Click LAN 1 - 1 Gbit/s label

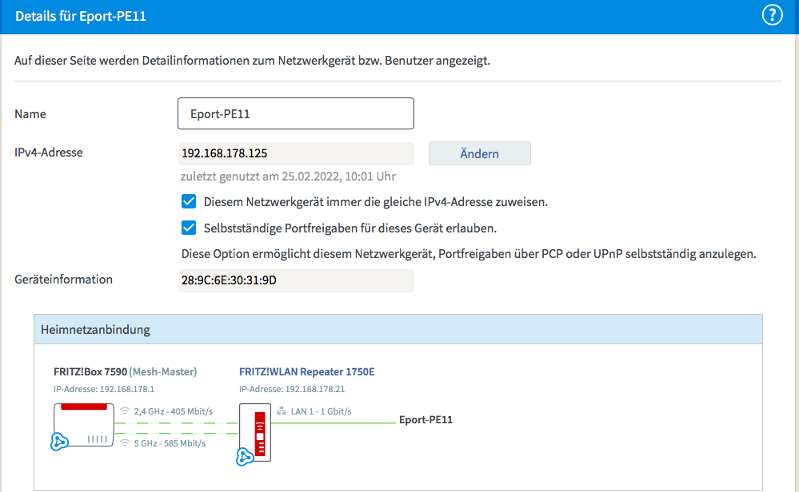click(x=321, y=411)
